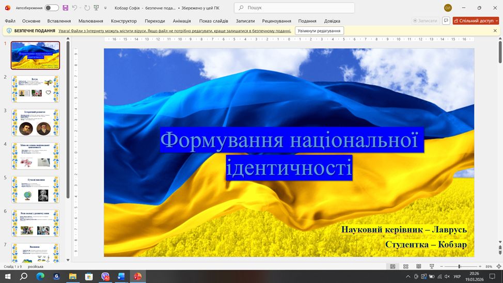Click the zoom slider handle
The width and height of the screenshot is (503, 283).
coord(459,266)
